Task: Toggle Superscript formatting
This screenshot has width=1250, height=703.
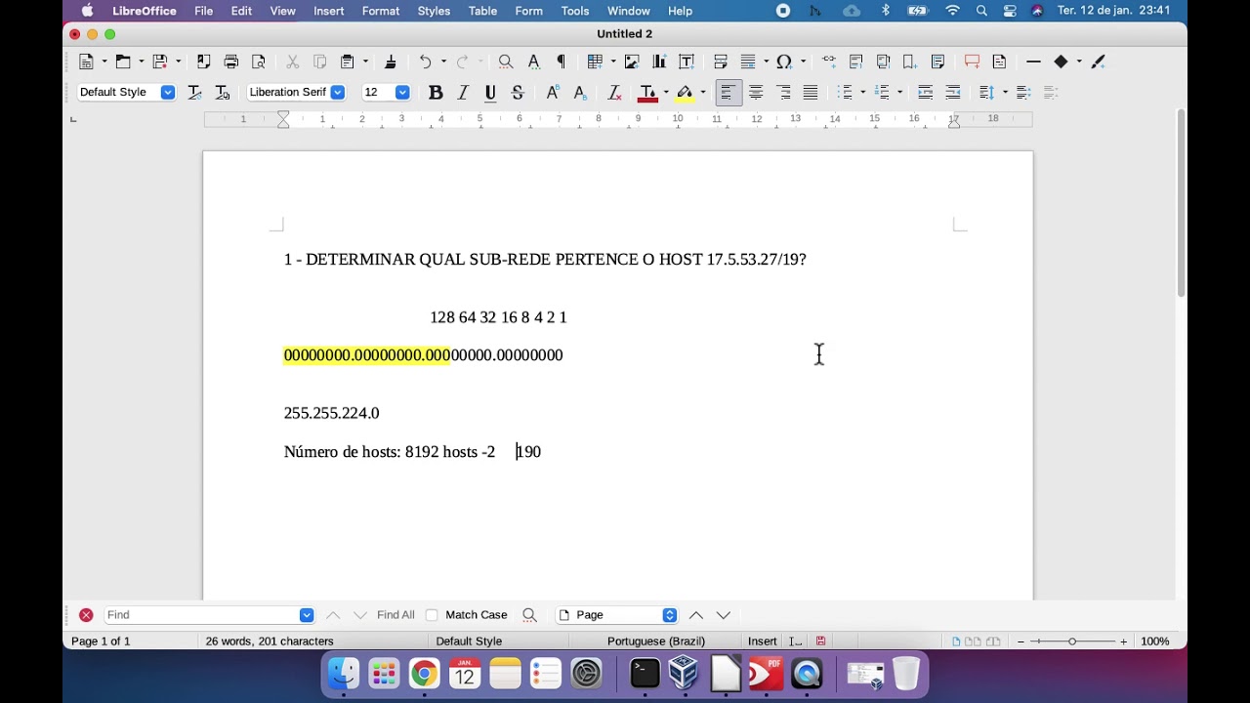Action: (x=552, y=93)
